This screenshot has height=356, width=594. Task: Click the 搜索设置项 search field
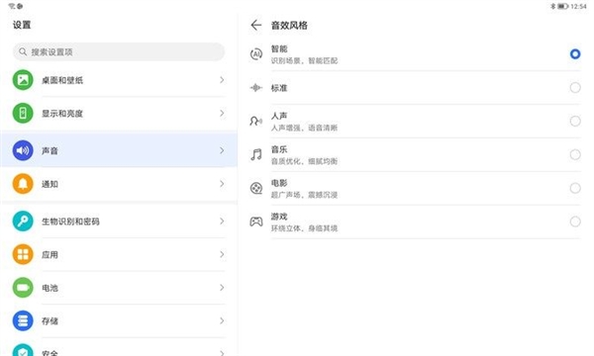pyautogui.click(x=119, y=51)
